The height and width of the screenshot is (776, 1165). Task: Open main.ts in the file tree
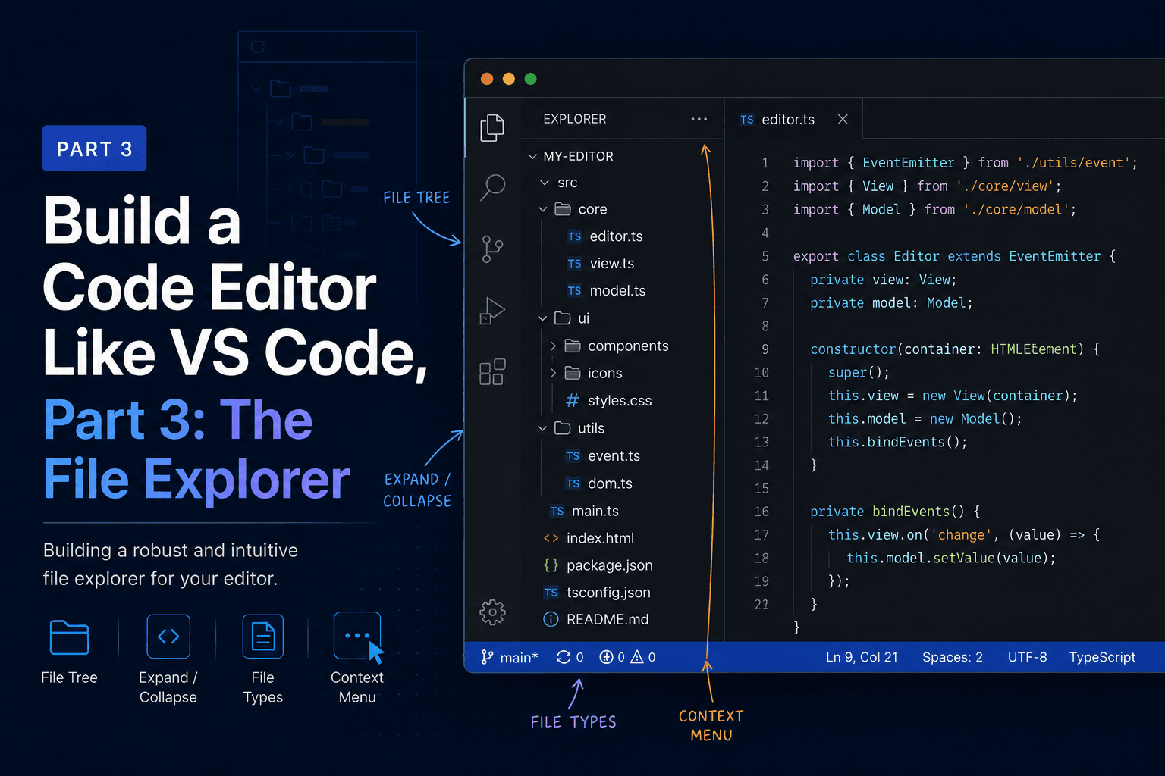point(595,512)
